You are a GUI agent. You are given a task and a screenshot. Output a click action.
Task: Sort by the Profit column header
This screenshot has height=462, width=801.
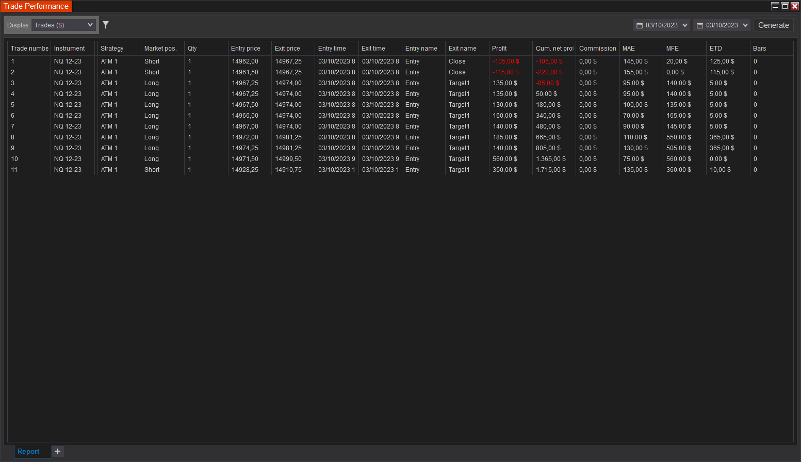(499, 49)
